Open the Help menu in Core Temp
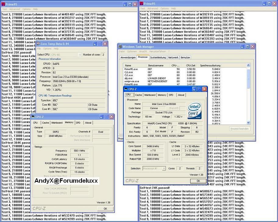Viewport: 278px width, 222px height. coord(56,48)
